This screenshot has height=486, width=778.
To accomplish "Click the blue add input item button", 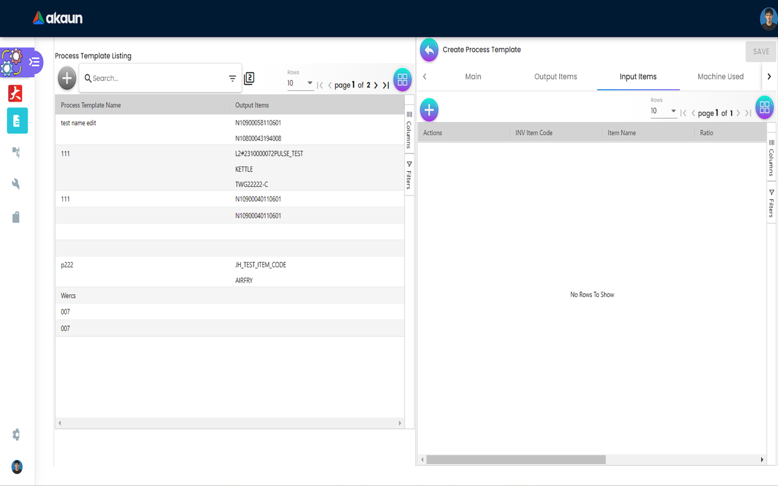I will coord(429,110).
